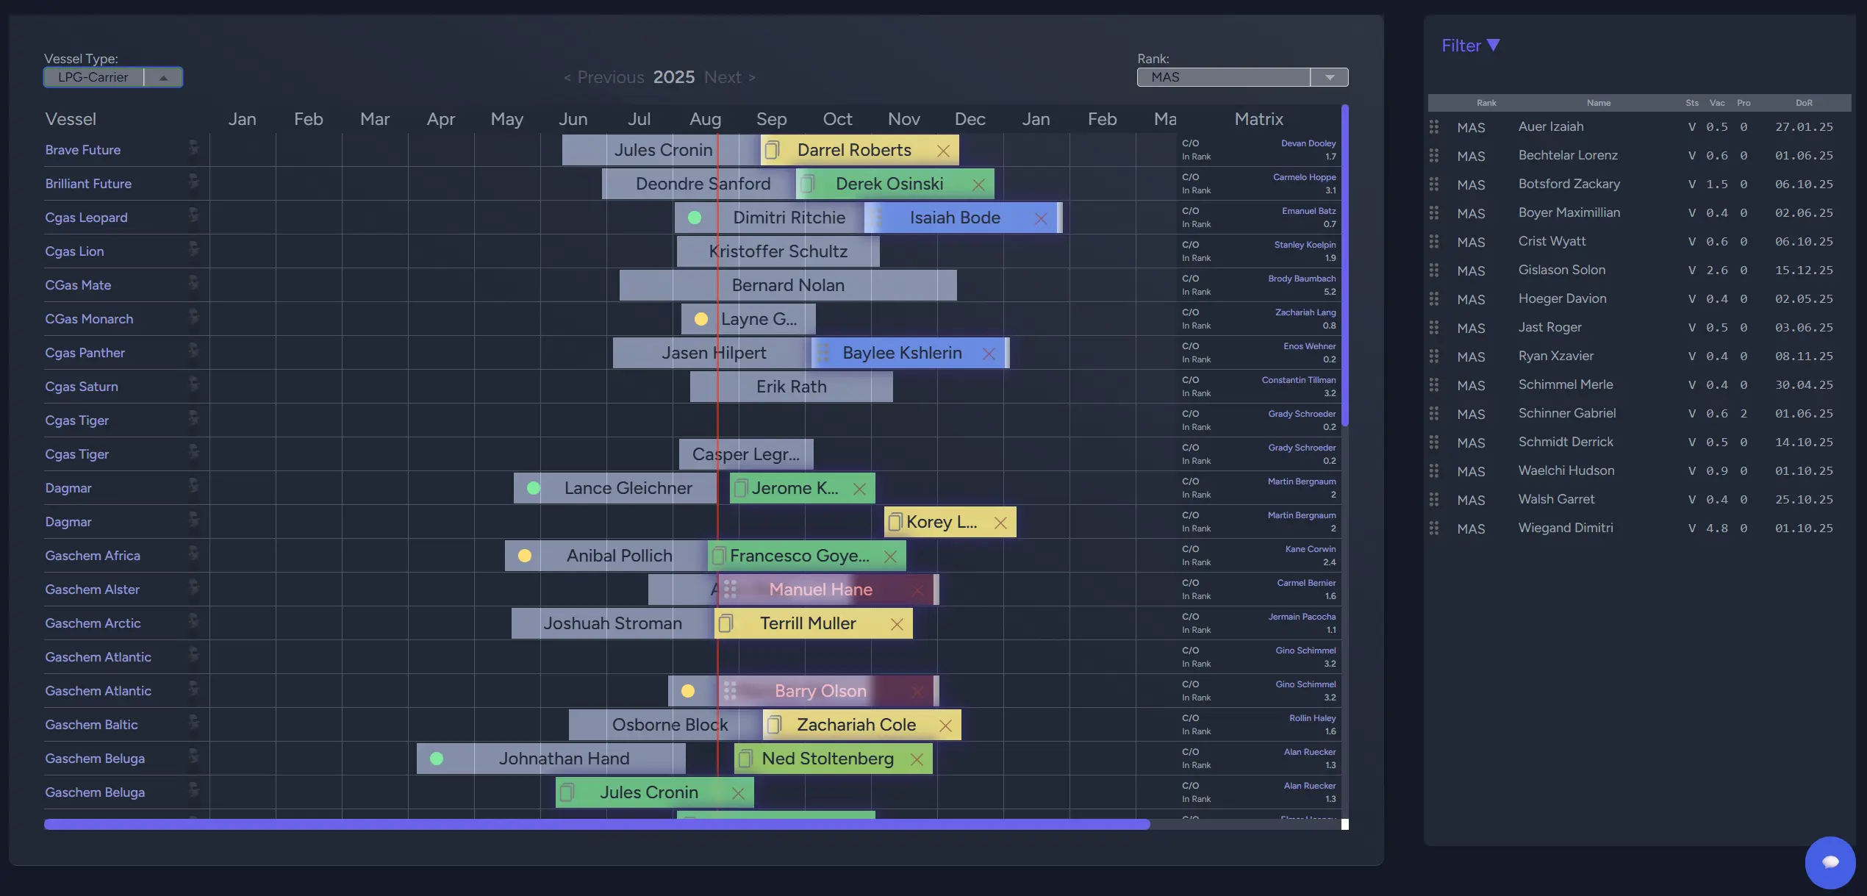Click green status dot on Dimitri Ritchie bar
The height and width of the screenshot is (896, 1867).
point(694,218)
